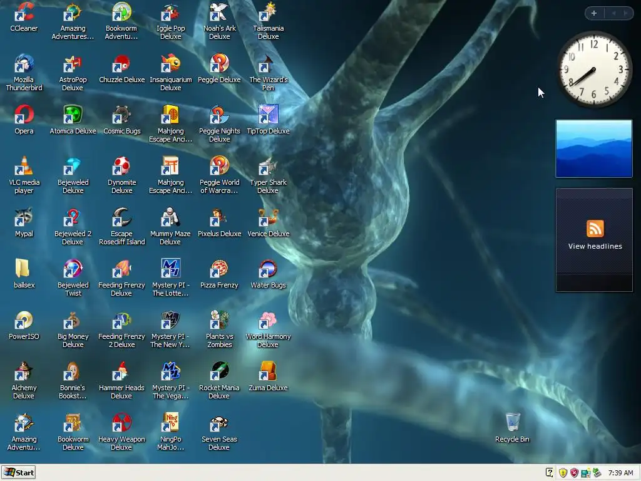
Task: Click View headlines in the feed gadget
Action: pos(595,246)
